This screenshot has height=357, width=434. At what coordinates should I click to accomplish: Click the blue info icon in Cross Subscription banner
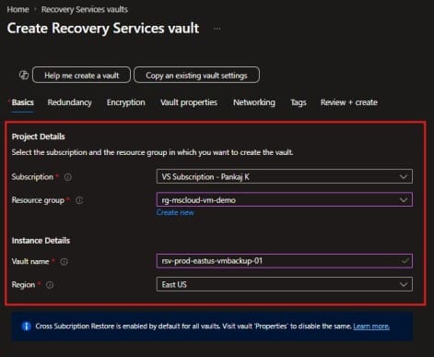(27, 327)
